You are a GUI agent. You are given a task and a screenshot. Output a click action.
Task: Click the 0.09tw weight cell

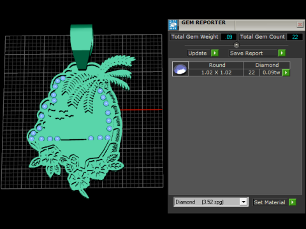pos(271,73)
